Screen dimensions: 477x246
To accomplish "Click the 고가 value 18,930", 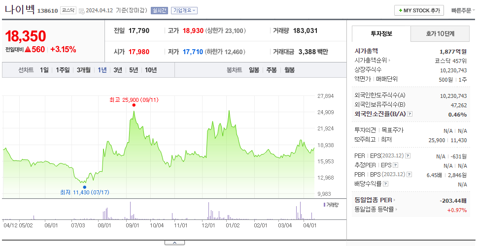I will pos(193,31).
